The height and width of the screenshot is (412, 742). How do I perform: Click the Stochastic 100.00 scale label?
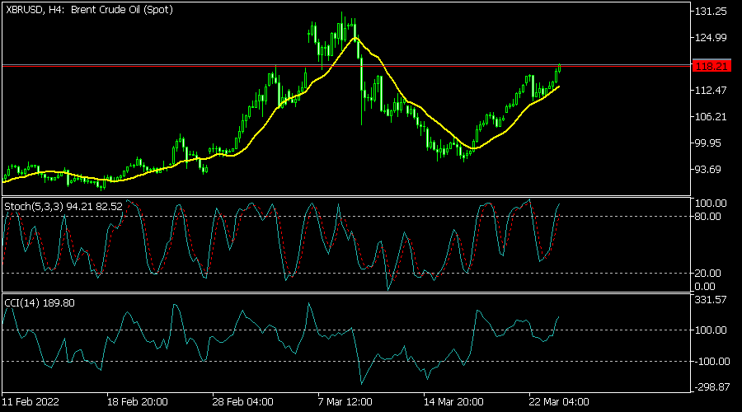click(x=711, y=203)
